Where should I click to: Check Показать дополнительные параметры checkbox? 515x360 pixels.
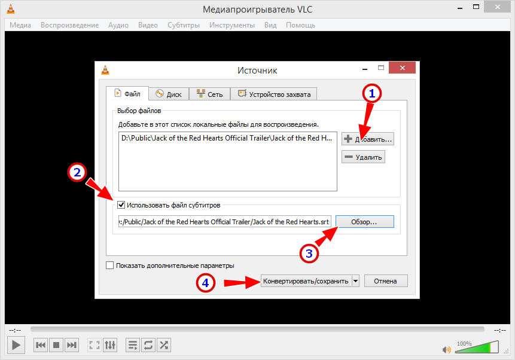click(109, 265)
